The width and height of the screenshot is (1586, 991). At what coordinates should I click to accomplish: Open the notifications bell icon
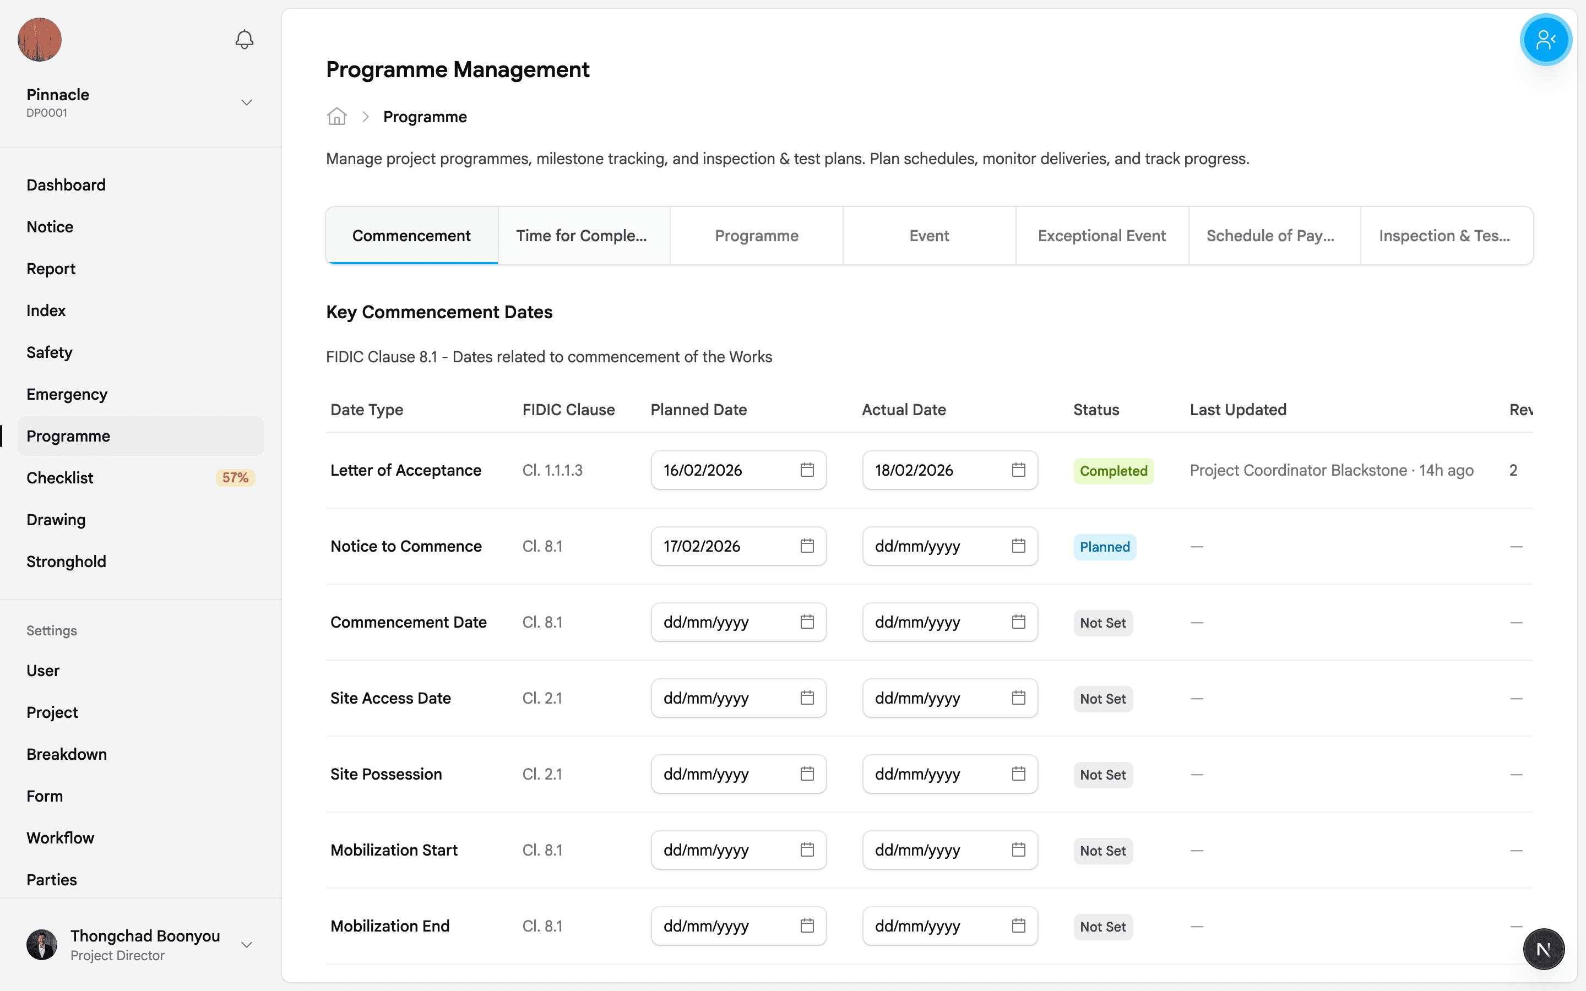243,39
